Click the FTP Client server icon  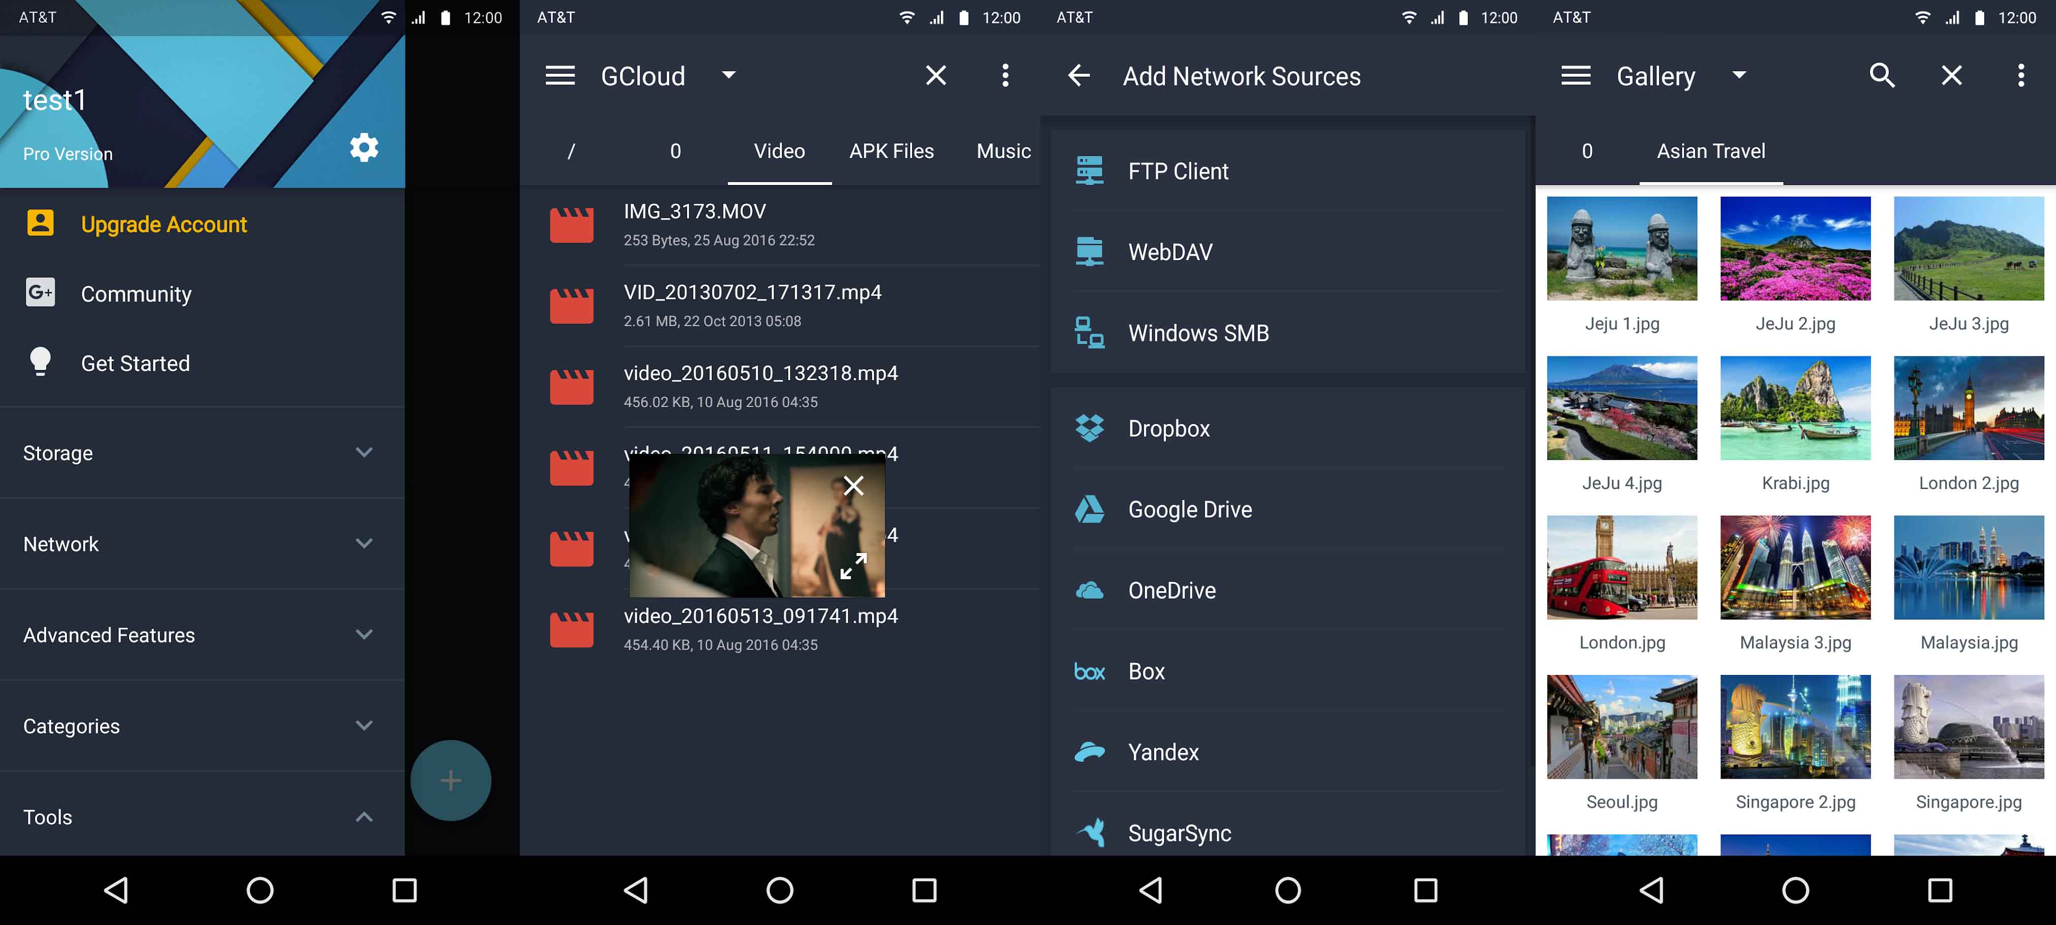pyautogui.click(x=1089, y=171)
